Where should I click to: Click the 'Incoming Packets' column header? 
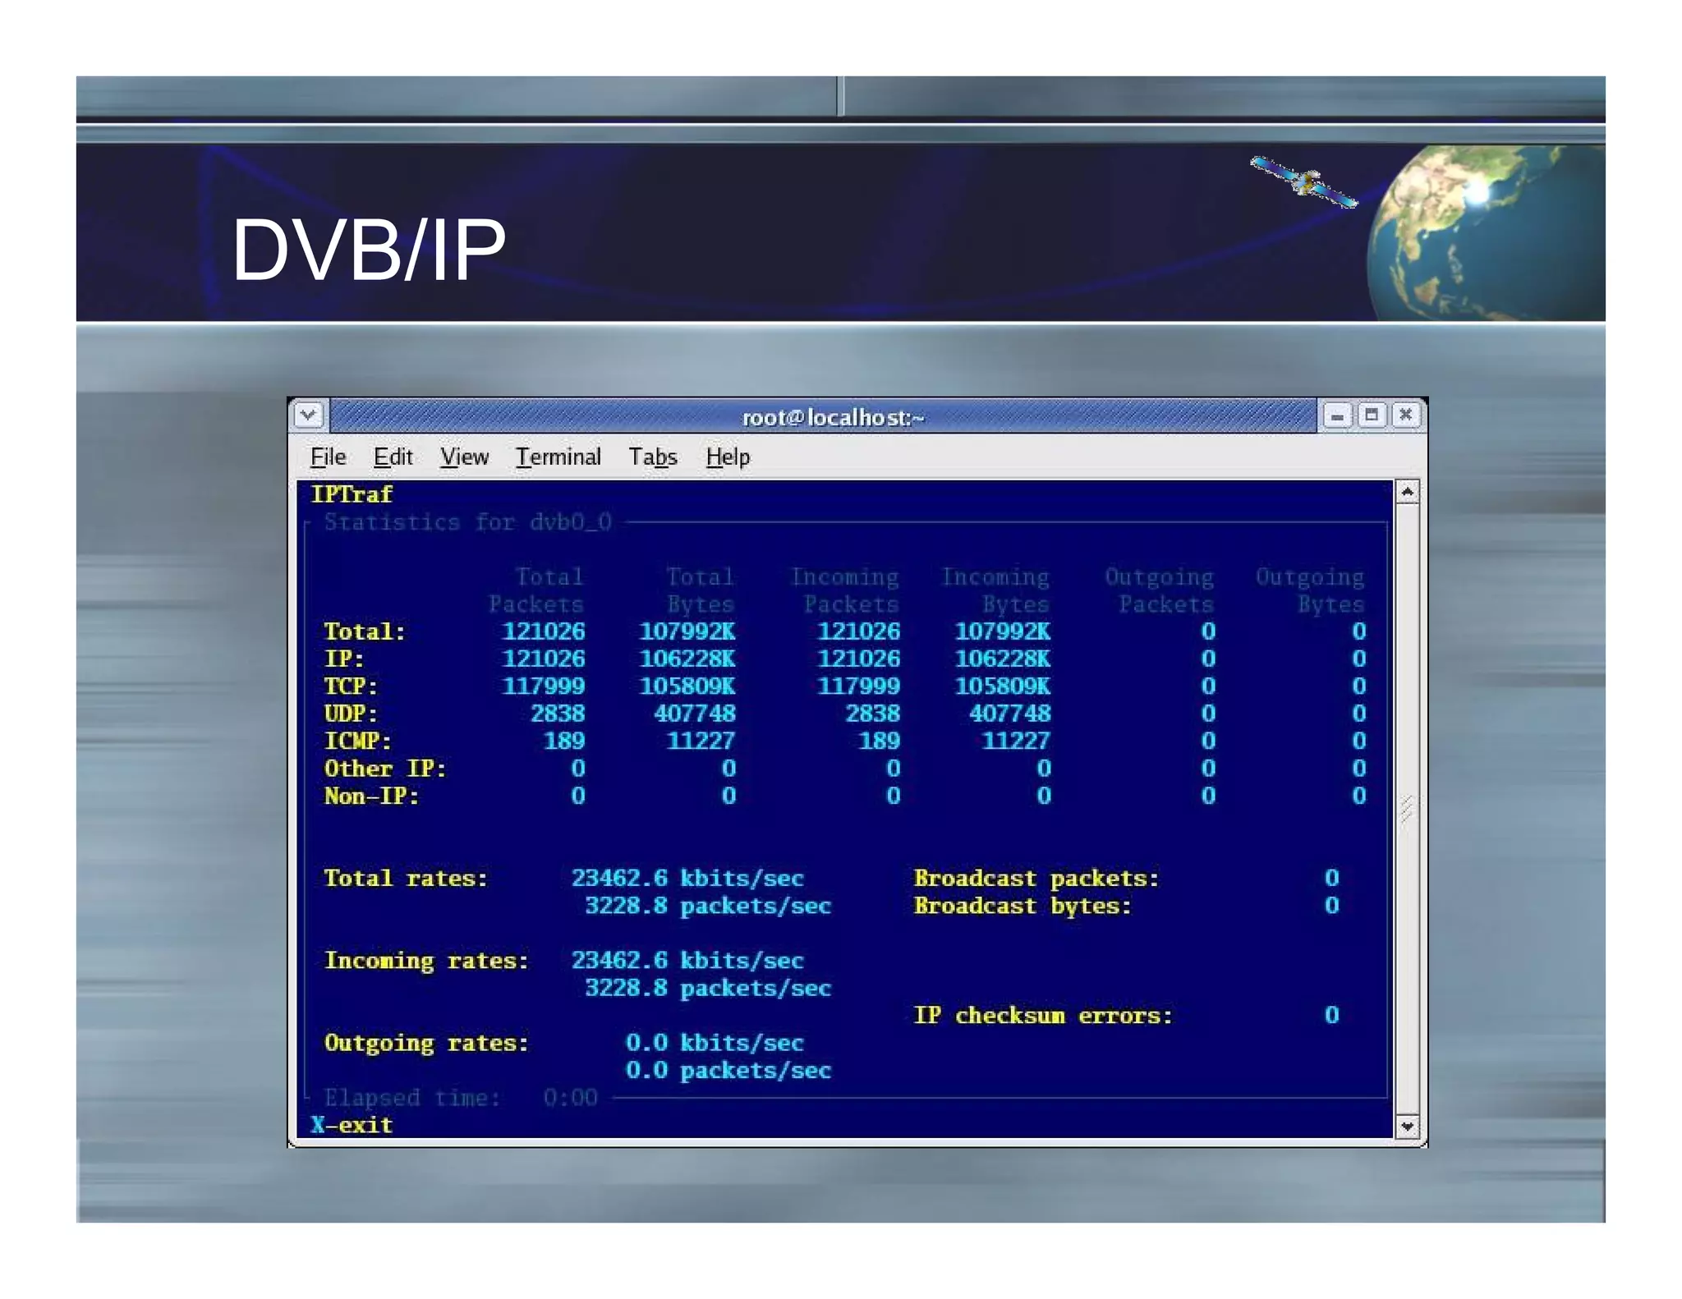tap(845, 590)
